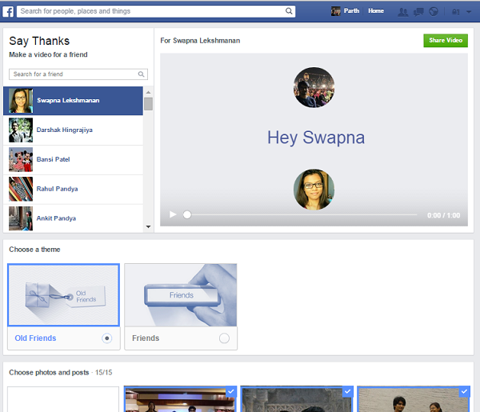The image size is (480, 412).
Task: Choose the Friends theme image
Action: (181, 295)
